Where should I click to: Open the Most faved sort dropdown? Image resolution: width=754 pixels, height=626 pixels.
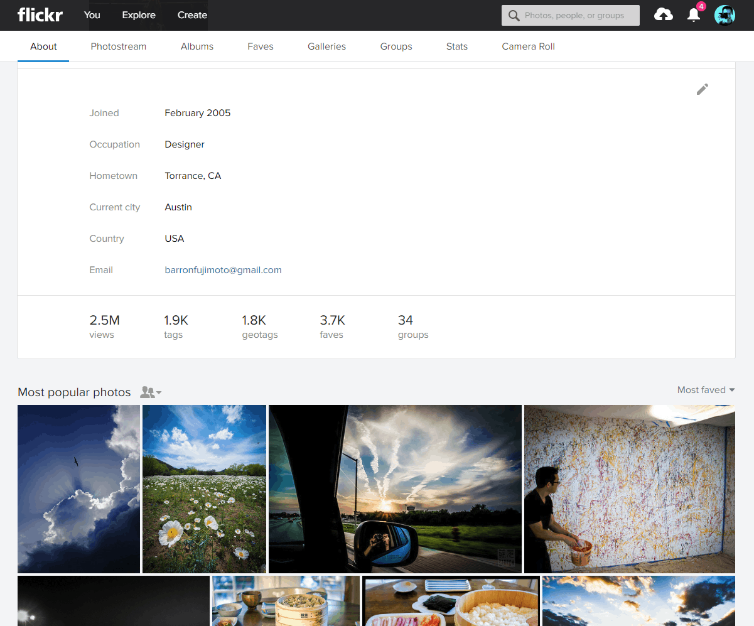[706, 390]
